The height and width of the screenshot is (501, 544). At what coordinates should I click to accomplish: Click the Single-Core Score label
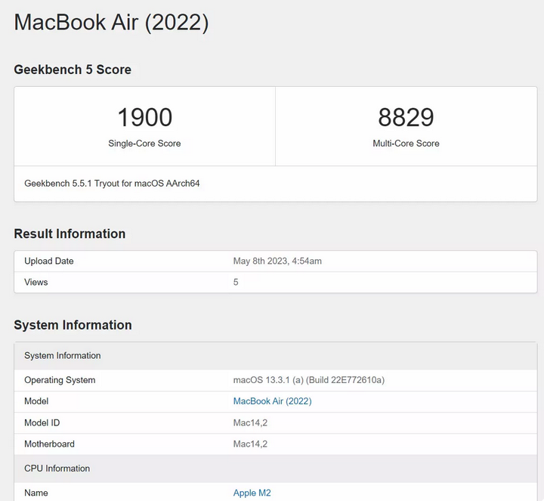144,144
